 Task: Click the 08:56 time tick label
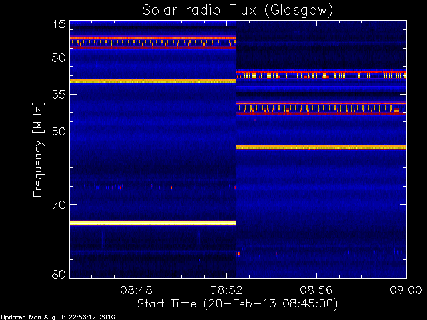(x=316, y=290)
